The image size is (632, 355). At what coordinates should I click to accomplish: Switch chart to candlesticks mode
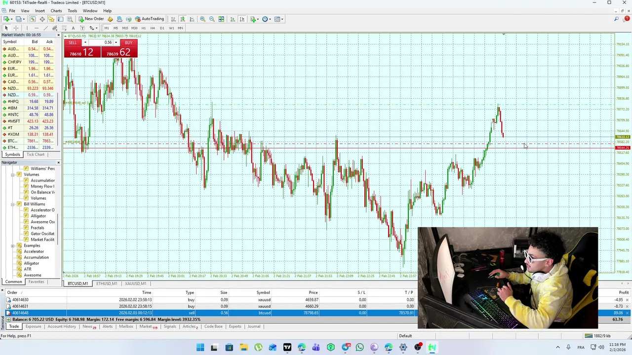click(x=183, y=19)
